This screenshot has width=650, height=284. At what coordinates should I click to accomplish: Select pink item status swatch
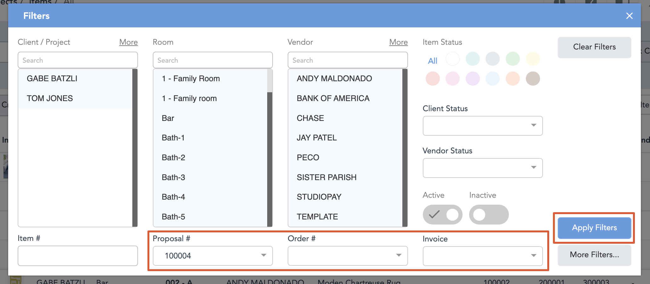tap(452, 78)
